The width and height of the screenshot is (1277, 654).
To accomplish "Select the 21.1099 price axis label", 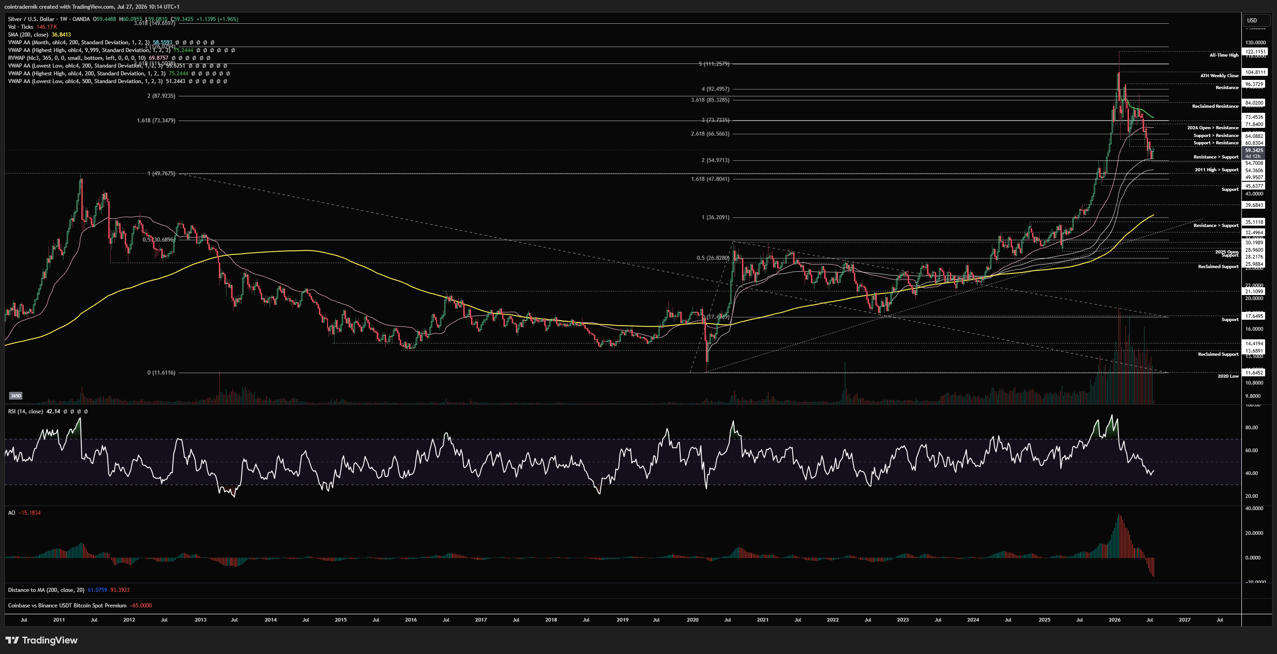I will [x=1254, y=291].
